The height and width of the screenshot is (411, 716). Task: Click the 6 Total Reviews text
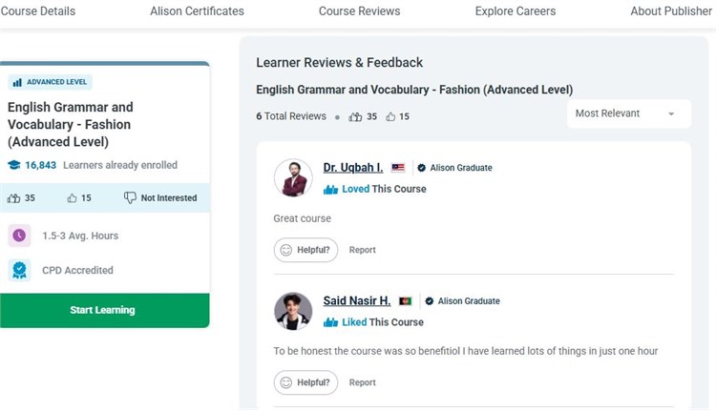click(x=291, y=116)
